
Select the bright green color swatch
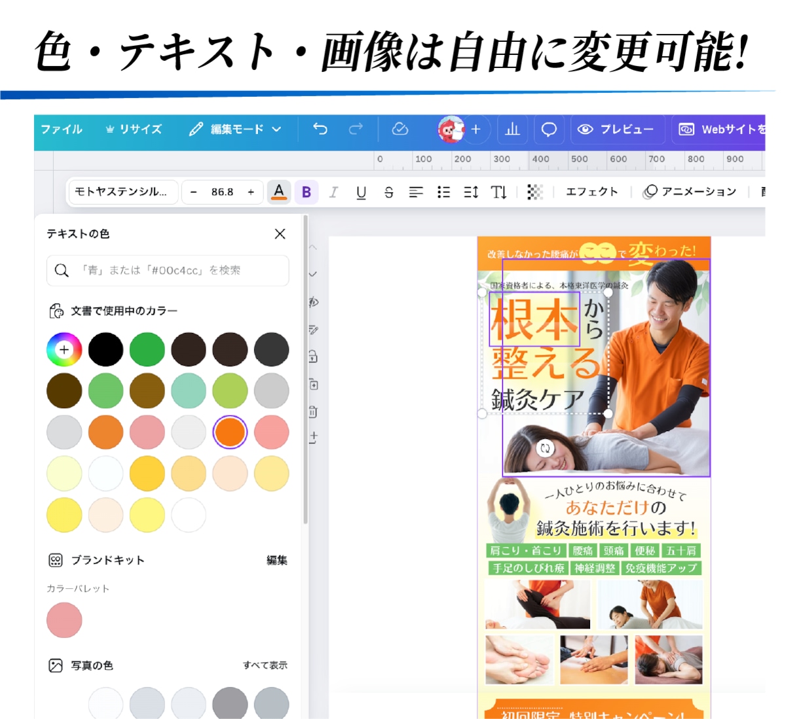click(x=147, y=349)
